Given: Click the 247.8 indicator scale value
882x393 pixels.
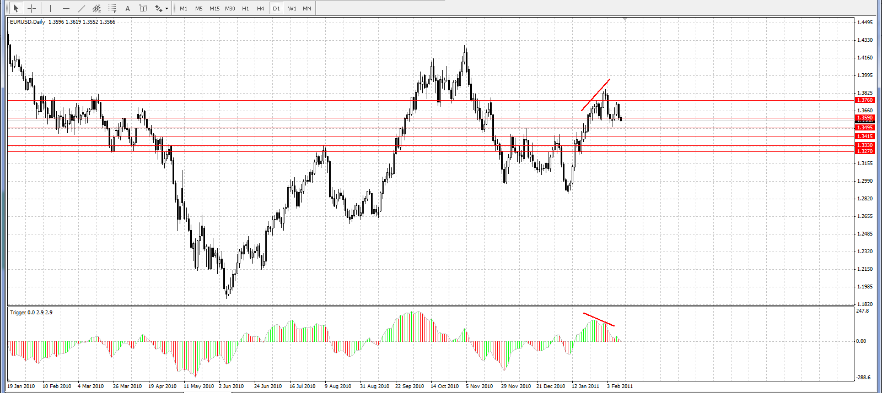Looking at the screenshot, I should point(863,311).
